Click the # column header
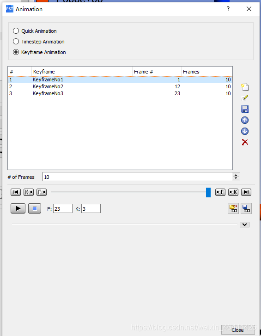Viewport: 261px width, 336px height. pos(20,72)
